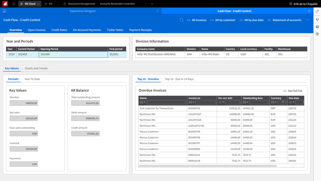Click the sparkle assistant icon in right sidebar
The image size is (321, 181).
coord(317,19)
